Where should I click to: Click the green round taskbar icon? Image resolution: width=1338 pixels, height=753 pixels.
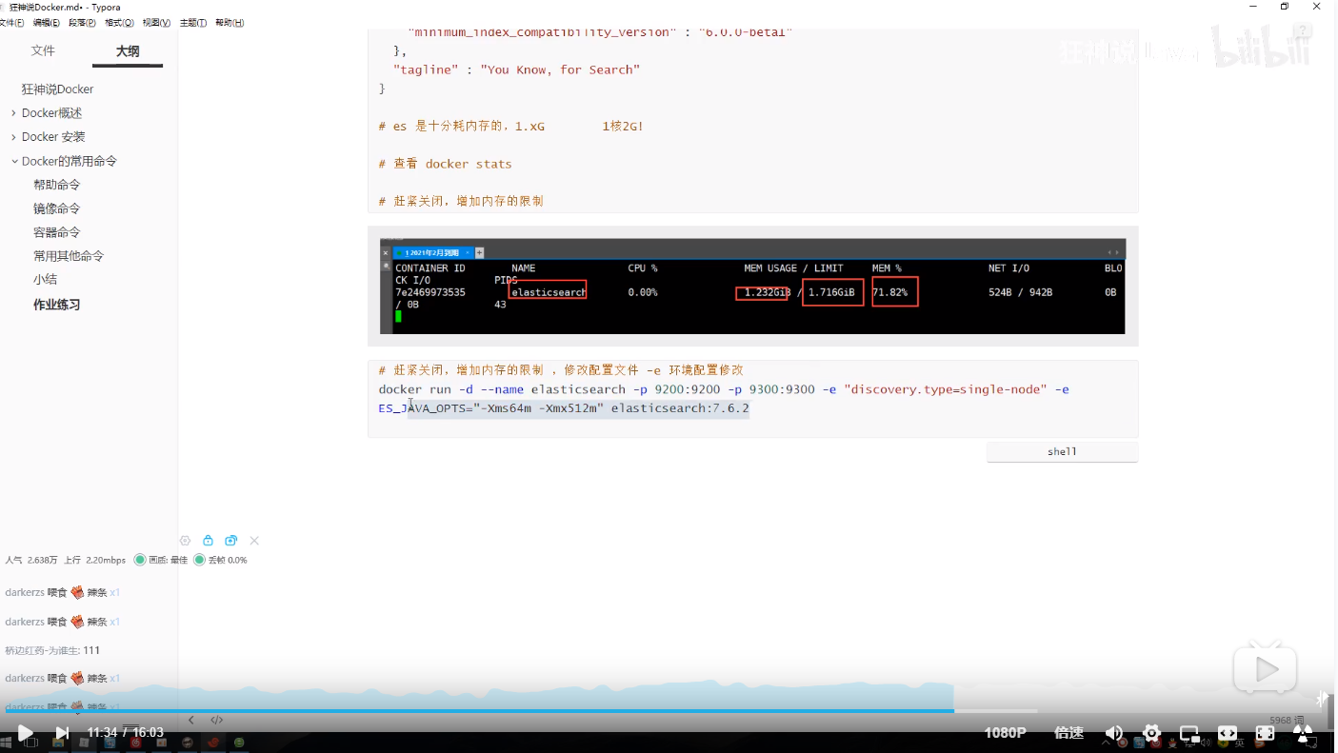[x=239, y=743]
